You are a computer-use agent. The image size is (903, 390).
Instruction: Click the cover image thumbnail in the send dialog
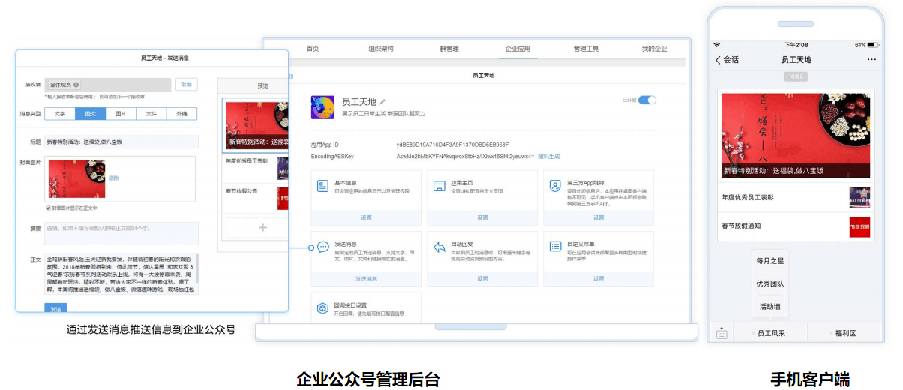point(76,178)
